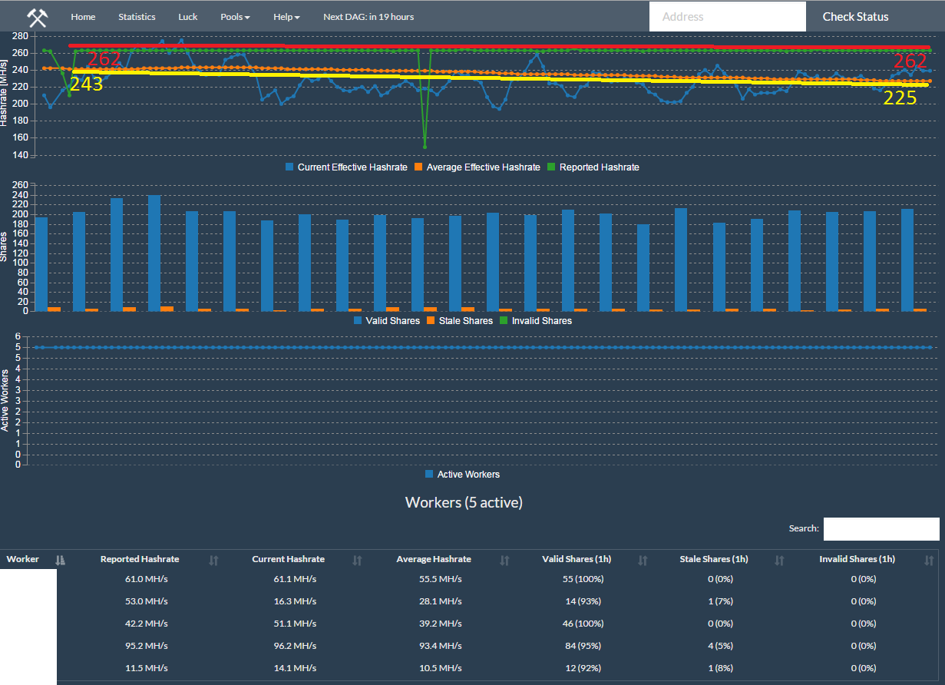Hide Reported Hashrate series via legend
Image resolution: width=945 pixels, height=685 pixels.
[592, 167]
